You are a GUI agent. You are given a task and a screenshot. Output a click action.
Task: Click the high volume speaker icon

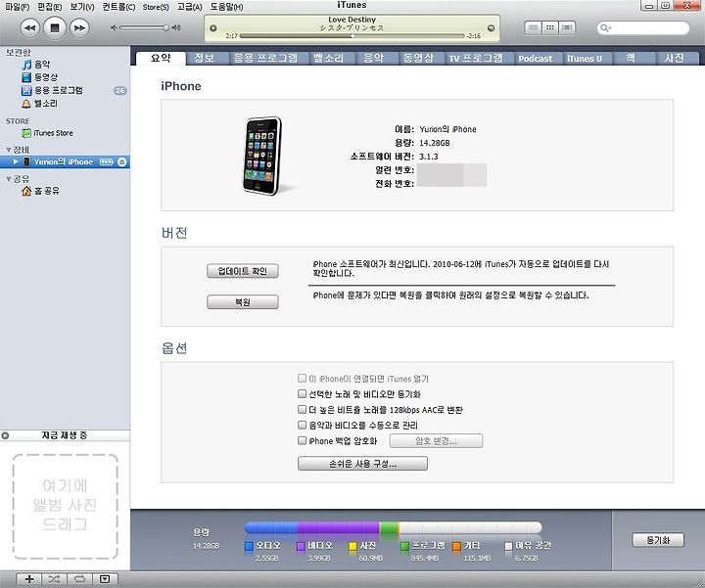point(176,27)
